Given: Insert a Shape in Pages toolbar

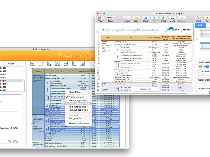Looking at the screenshot, I should 163,18.
